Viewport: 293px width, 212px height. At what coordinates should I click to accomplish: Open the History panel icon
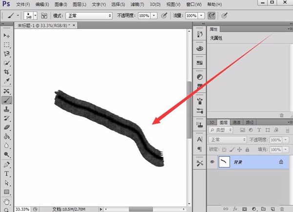tap(199, 35)
